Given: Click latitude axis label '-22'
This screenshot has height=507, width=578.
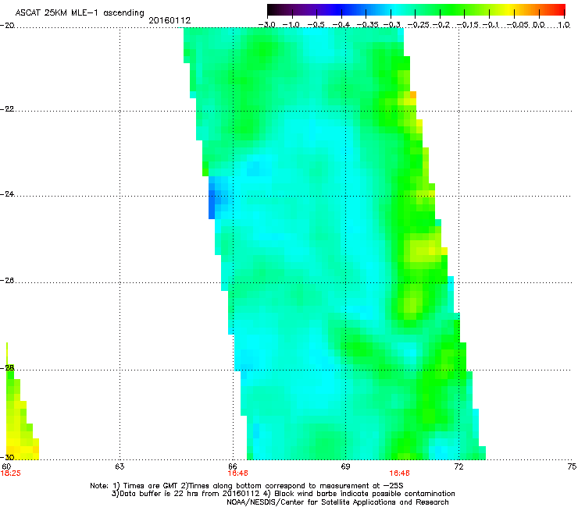Looking at the screenshot, I should tap(7, 109).
